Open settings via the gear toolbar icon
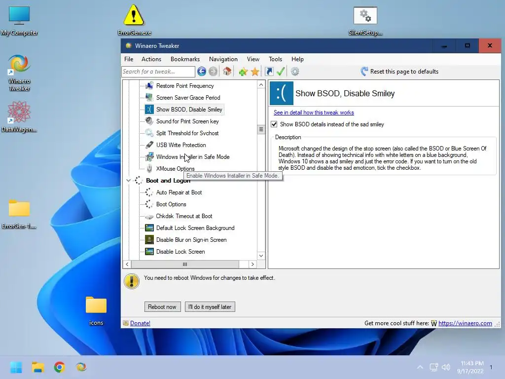The image size is (505, 379). click(x=295, y=71)
